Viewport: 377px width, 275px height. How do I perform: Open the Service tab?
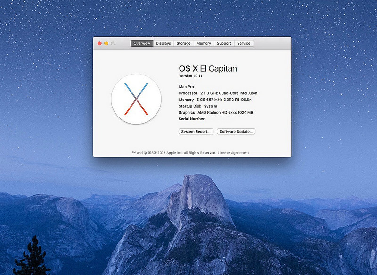[244, 43]
